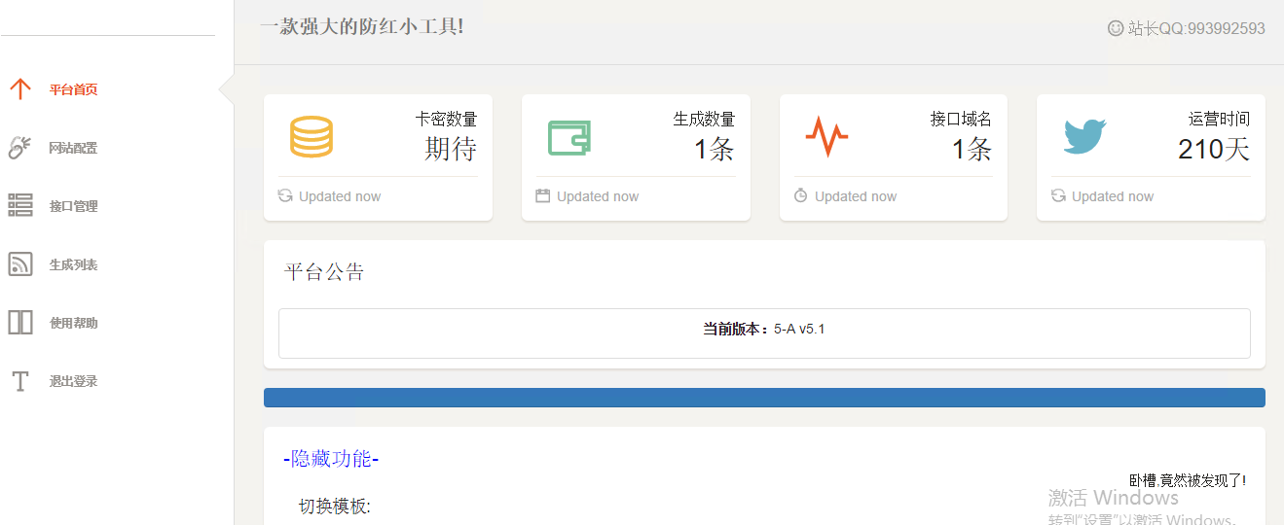Open the 平台首页 menu item
Screen dimensions: 1284x525
(74, 89)
